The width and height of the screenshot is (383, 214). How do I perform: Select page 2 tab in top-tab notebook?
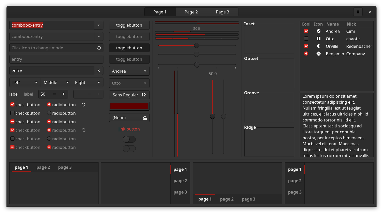coord(43,167)
